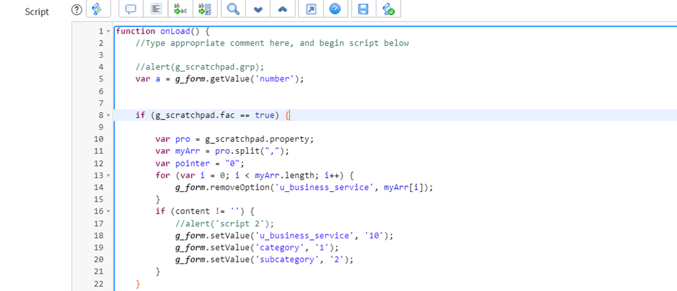Click 'function onLoad() {' text on line 1
677x291 pixels.
click(x=163, y=31)
